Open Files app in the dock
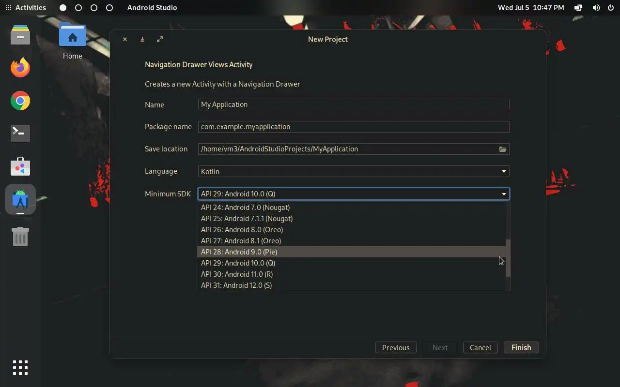 click(x=20, y=35)
